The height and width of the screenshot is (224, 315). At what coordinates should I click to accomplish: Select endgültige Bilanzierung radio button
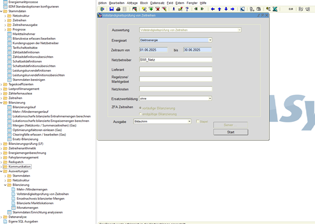point(140,114)
